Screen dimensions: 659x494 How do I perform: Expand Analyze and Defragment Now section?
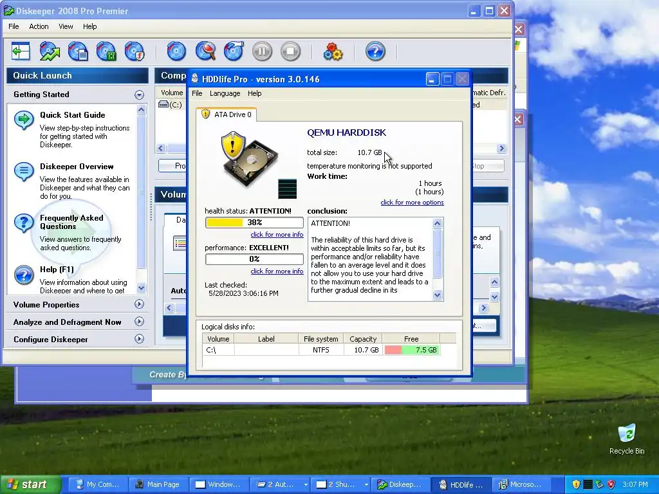[139, 322]
